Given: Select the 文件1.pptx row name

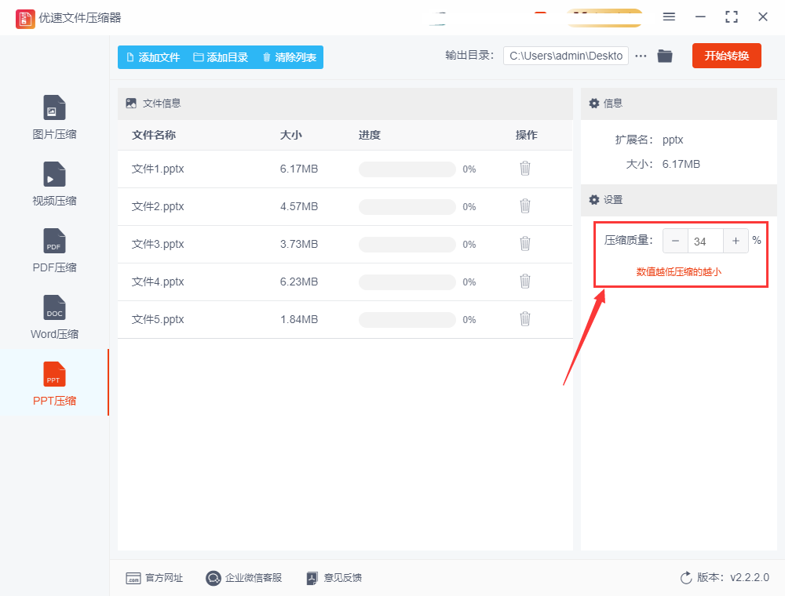Looking at the screenshot, I should click(x=158, y=169).
